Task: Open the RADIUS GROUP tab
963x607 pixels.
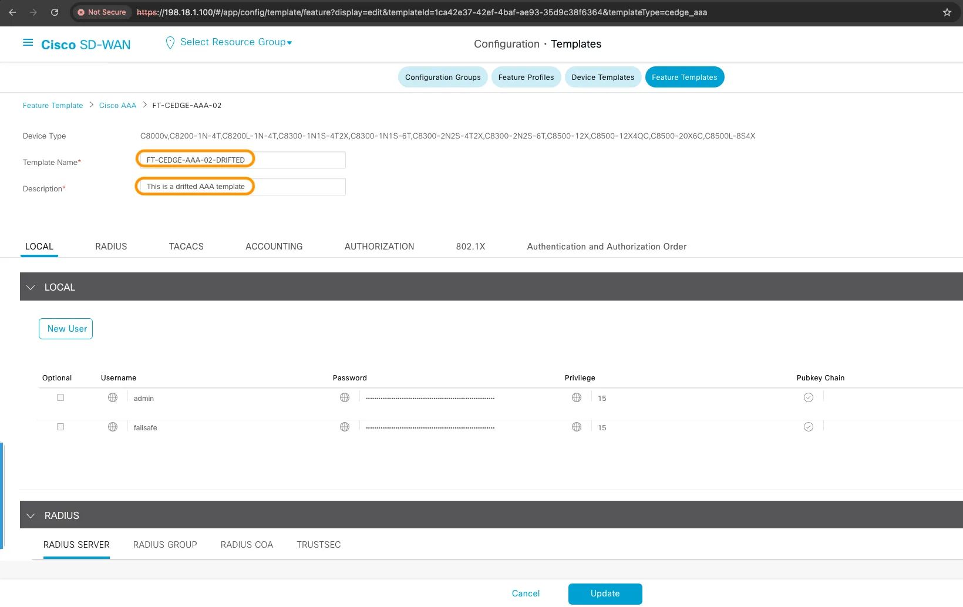Action: point(165,545)
